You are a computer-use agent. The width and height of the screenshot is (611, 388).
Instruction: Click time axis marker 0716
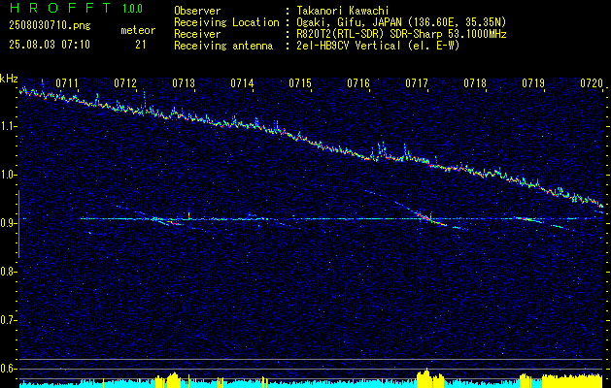tap(358, 83)
